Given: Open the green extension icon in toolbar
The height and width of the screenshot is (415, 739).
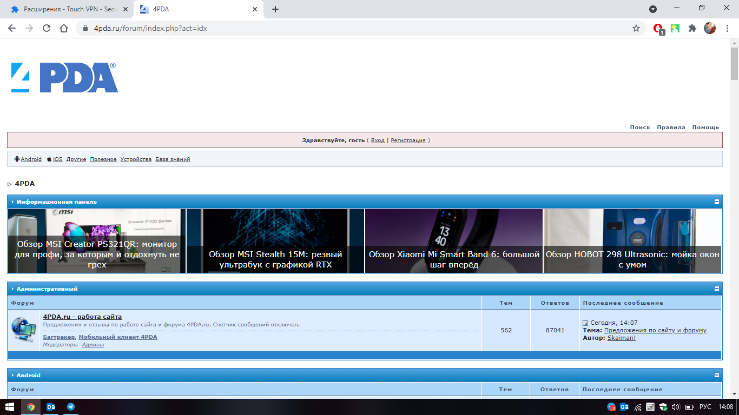Looking at the screenshot, I should [x=675, y=28].
